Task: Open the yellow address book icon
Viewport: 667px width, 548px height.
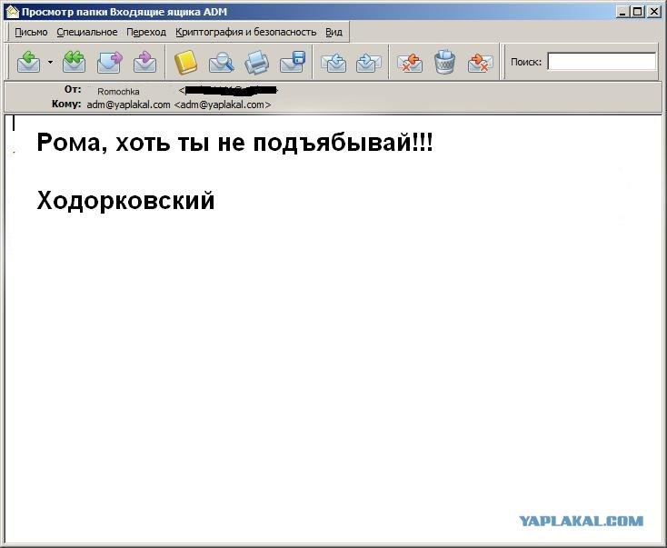Action: [x=186, y=62]
